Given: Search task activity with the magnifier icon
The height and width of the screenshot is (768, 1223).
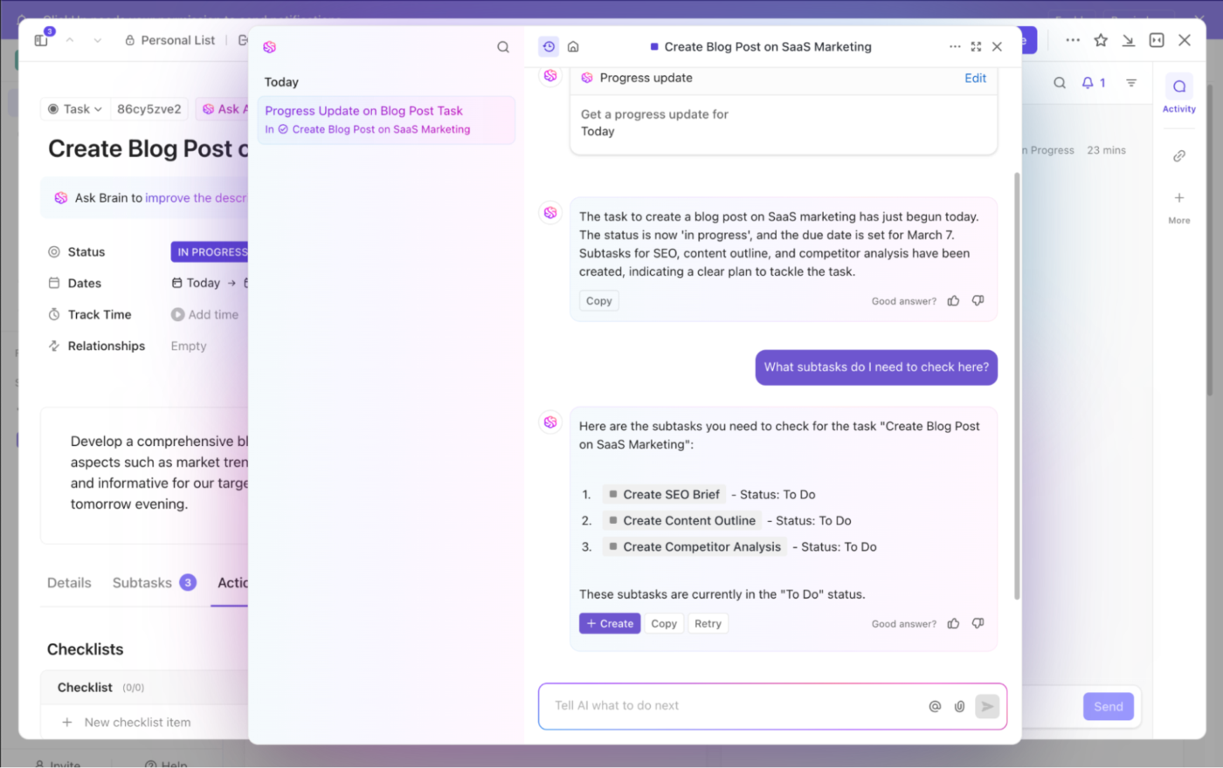Looking at the screenshot, I should pyautogui.click(x=1060, y=83).
